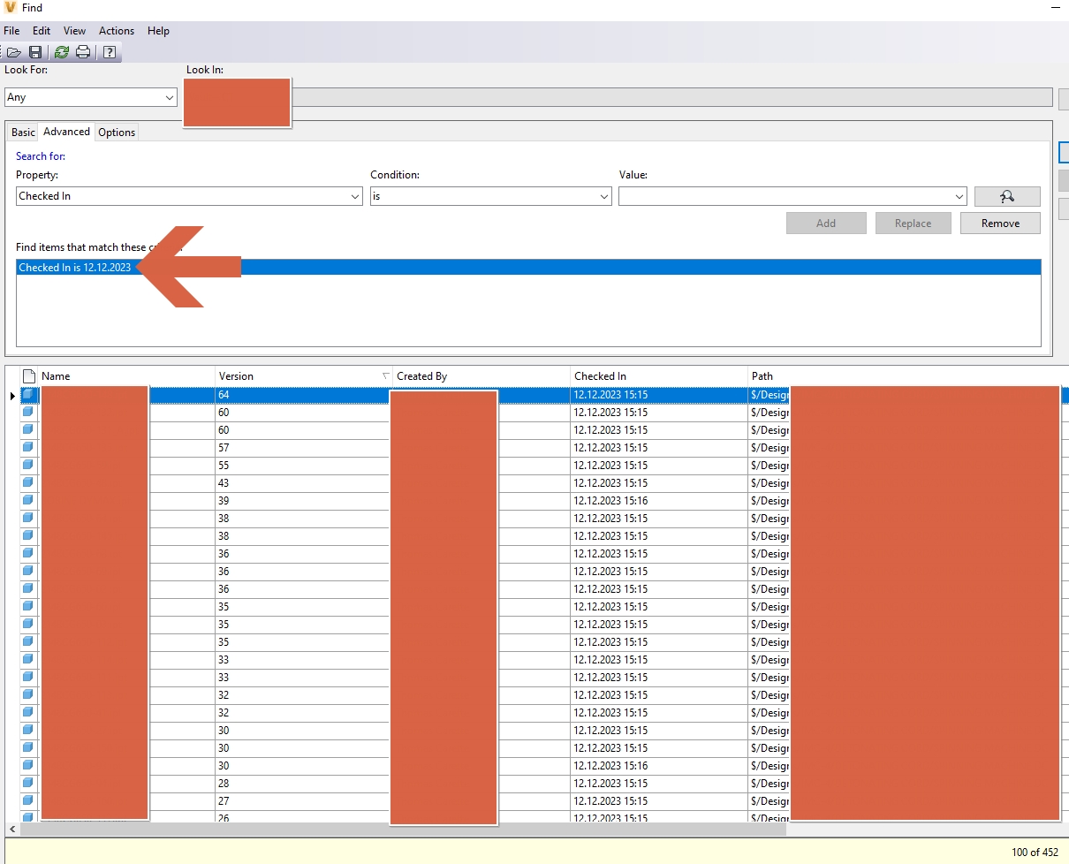This screenshot has height=864, width=1069.
Task: Open the Help icon in the toolbar
Action: 109,52
